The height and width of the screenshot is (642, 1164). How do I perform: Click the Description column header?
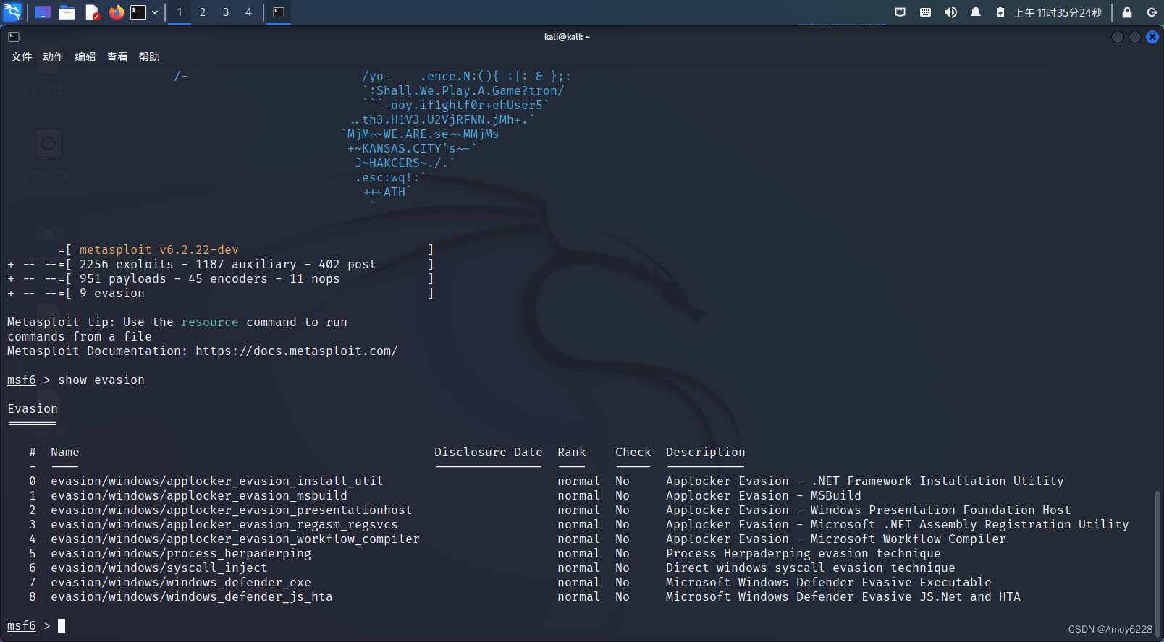pyautogui.click(x=706, y=453)
